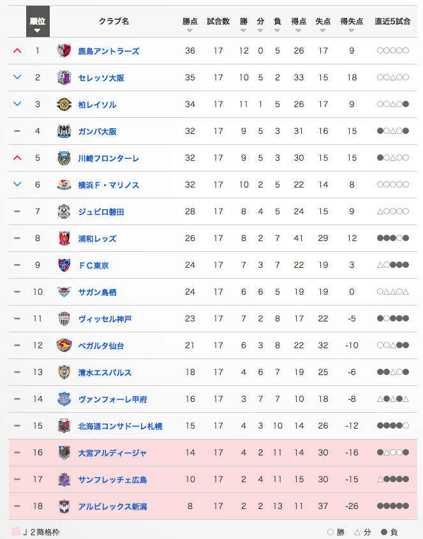
Task: Click the FC Tokyo club crest
Action: [x=64, y=265]
